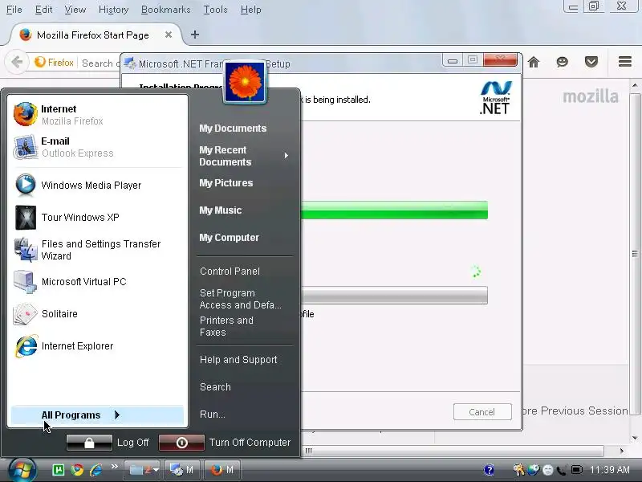Click the folder group taskbar button
Image resolution: width=642 pixels, height=482 pixels.
(142, 470)
